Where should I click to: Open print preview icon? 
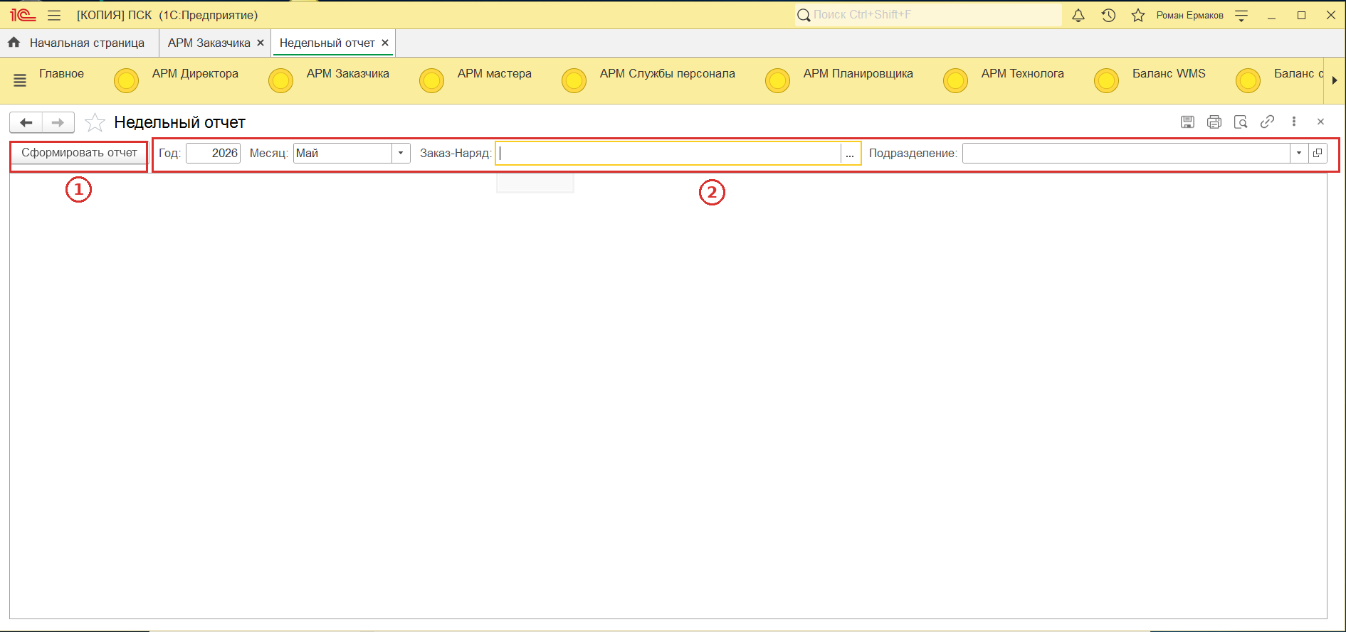coord(1241,122)
